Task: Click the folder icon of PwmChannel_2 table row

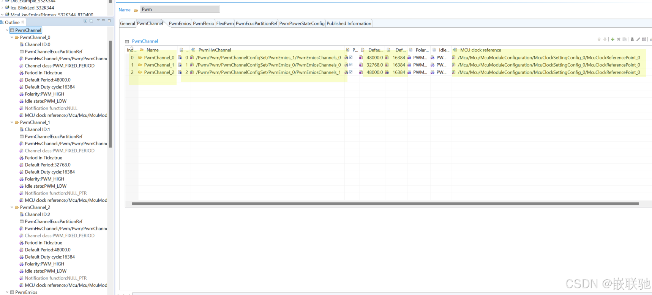Action: pyautogui.click(x=140, y=72)
